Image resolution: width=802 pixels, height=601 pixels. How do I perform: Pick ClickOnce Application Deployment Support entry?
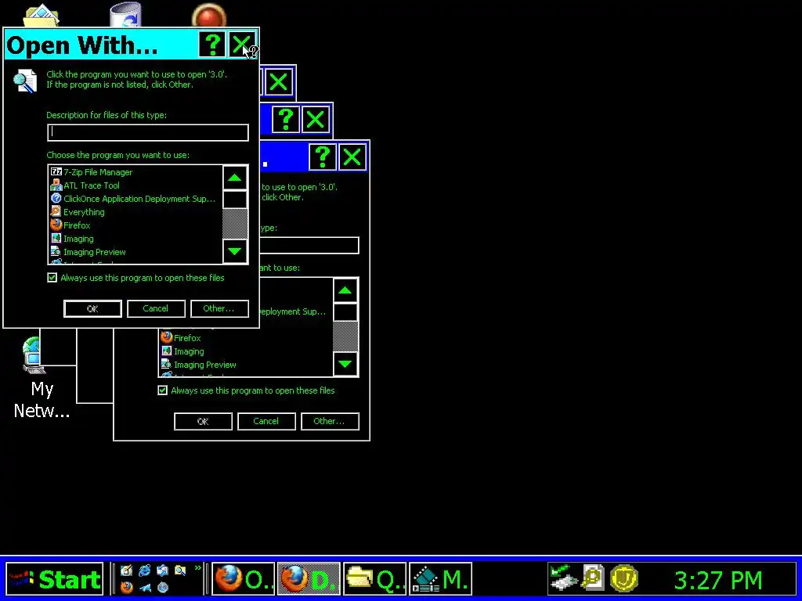pos(133,199)
